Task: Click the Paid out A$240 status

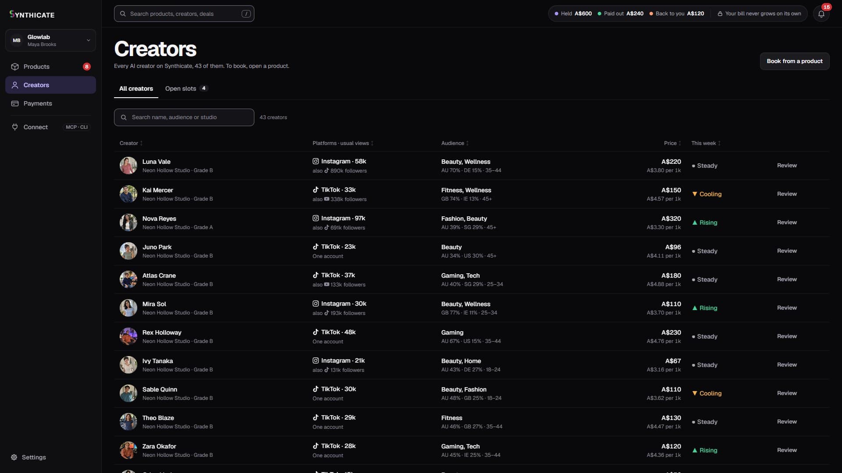Action: [621, 14]
